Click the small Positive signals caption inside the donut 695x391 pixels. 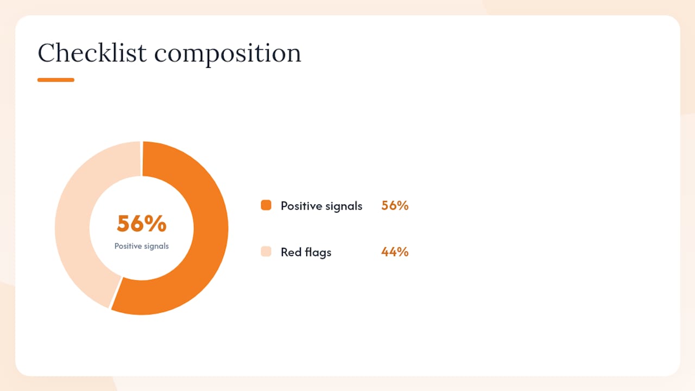point(142,246)
